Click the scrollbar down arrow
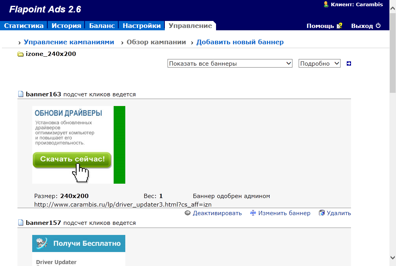This screenshot has width=396, height=266. tap(393, 258)
